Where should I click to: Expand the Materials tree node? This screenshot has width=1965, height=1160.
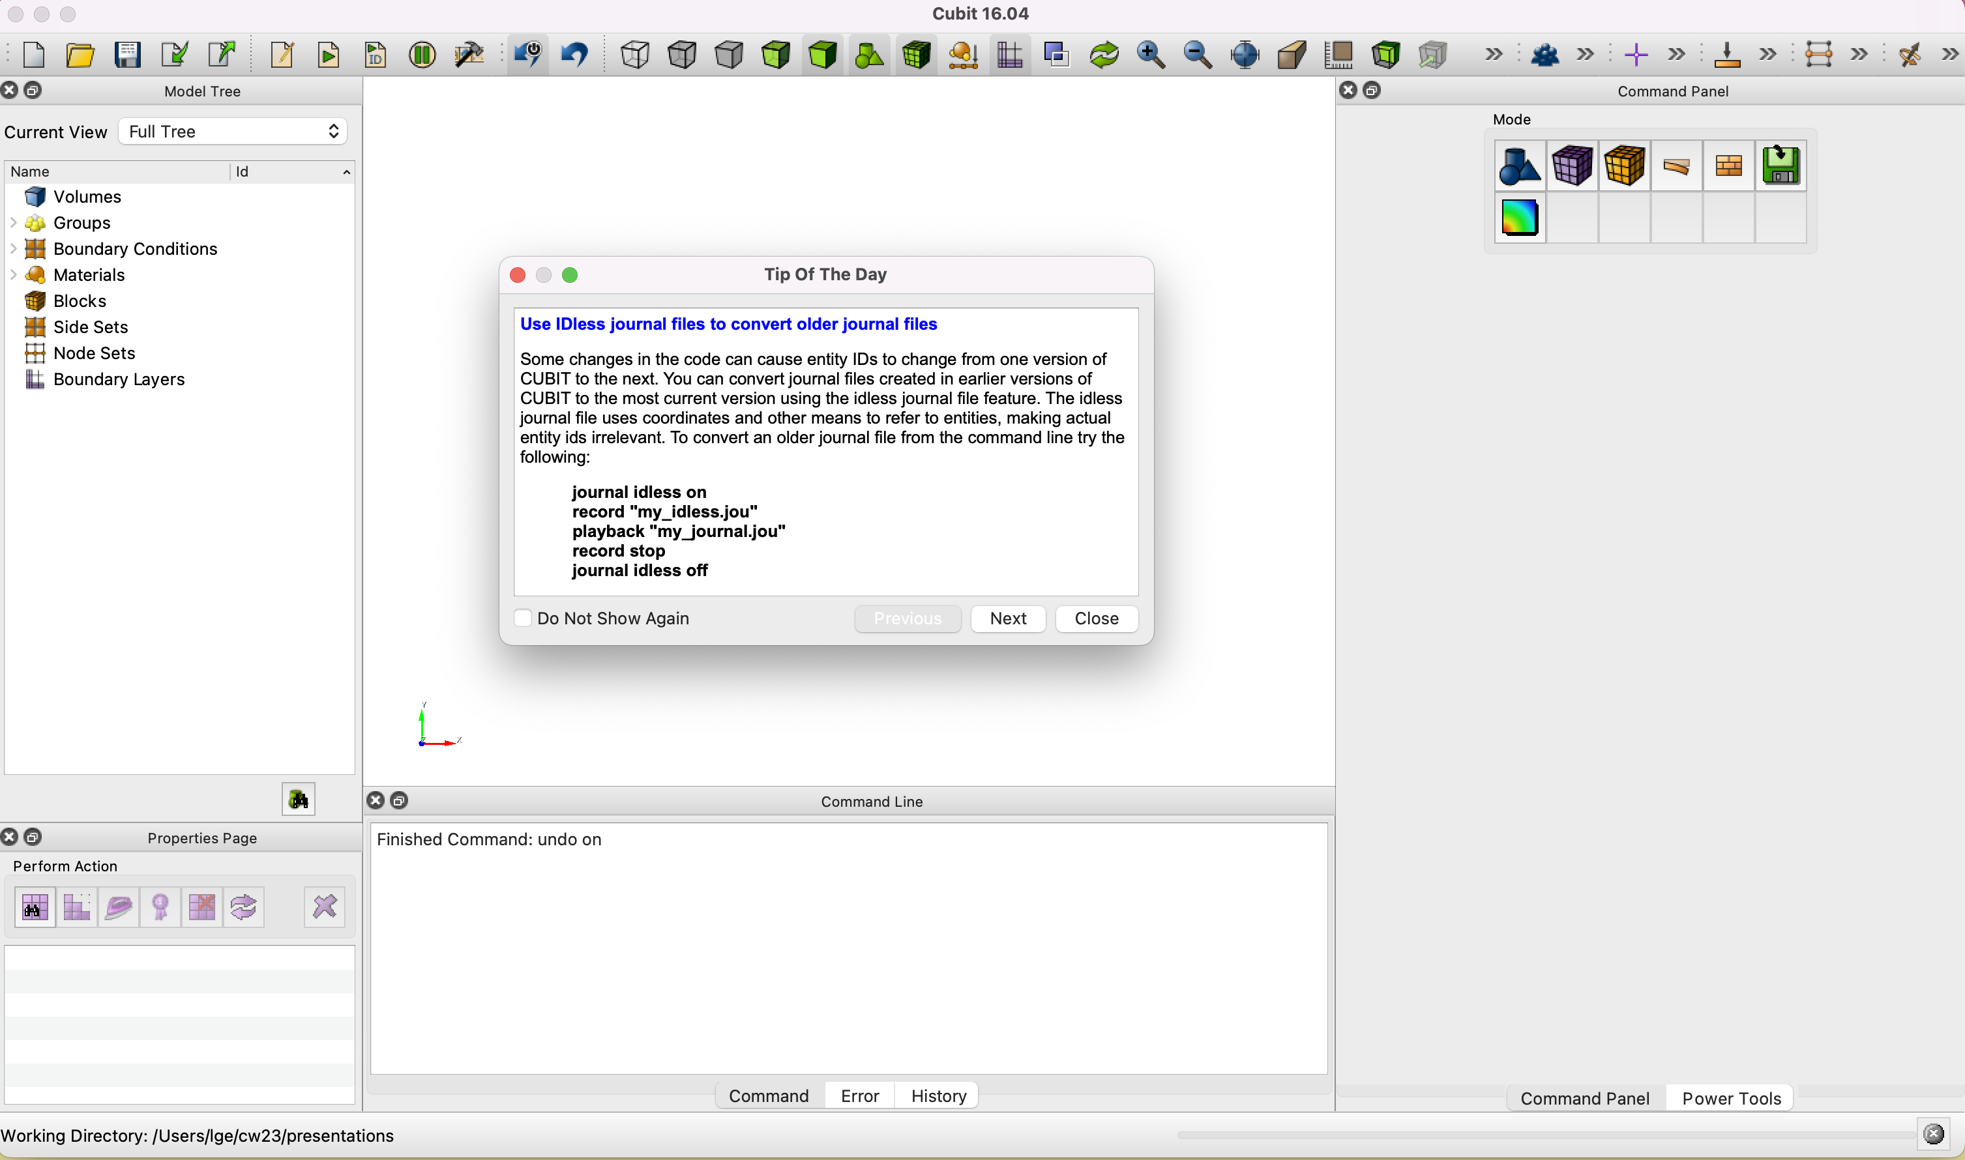pos(13,274)
